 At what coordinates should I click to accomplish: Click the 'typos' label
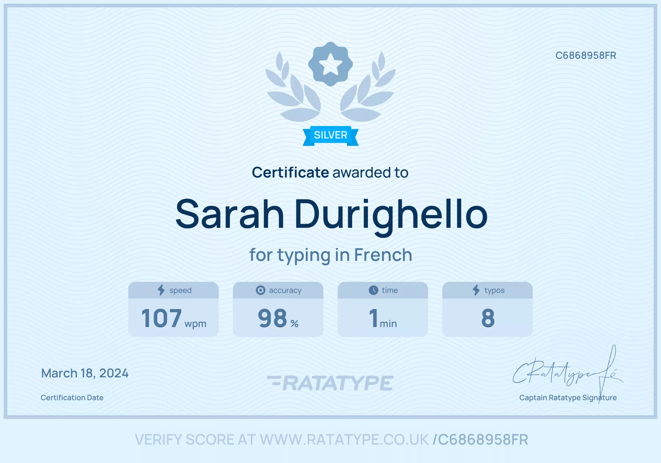point(494,291)
